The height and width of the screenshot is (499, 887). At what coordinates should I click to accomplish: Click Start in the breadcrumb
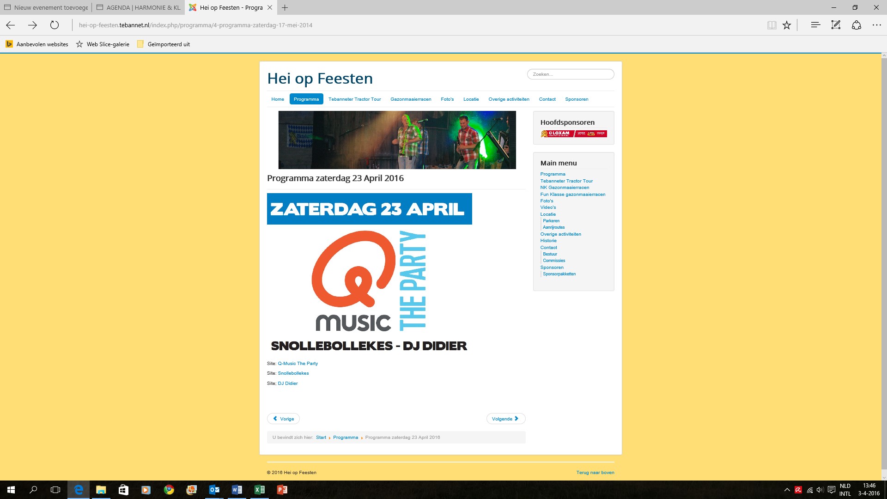point(321,438)
